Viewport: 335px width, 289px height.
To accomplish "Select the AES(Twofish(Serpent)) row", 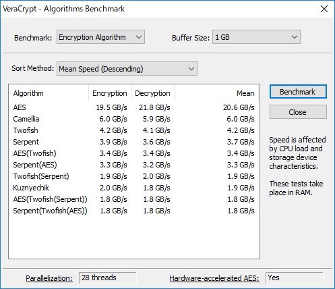I will (x=133, y=199).
